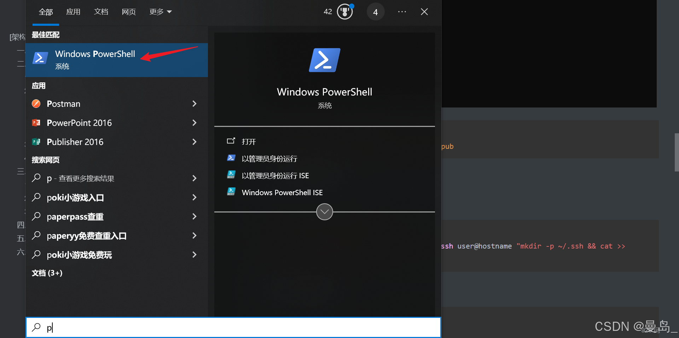The width and height of the screenshot is (679, 338).
Task: Switch to the 应用 tab
Action: [x=73, y=12]
